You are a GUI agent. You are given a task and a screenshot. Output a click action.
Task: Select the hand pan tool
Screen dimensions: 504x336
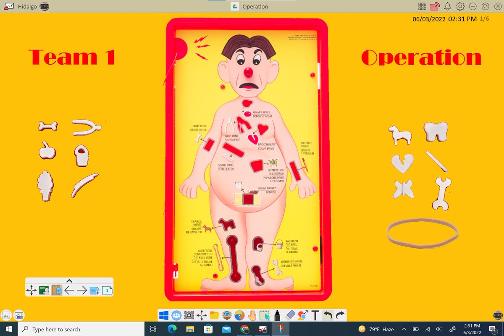click(x=252, y=315)
